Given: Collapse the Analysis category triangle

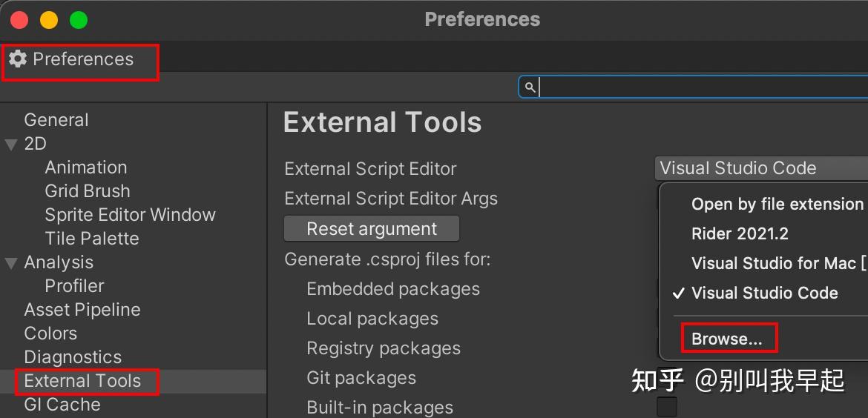Looking at the screenshot, I should [x=11, y=262].
